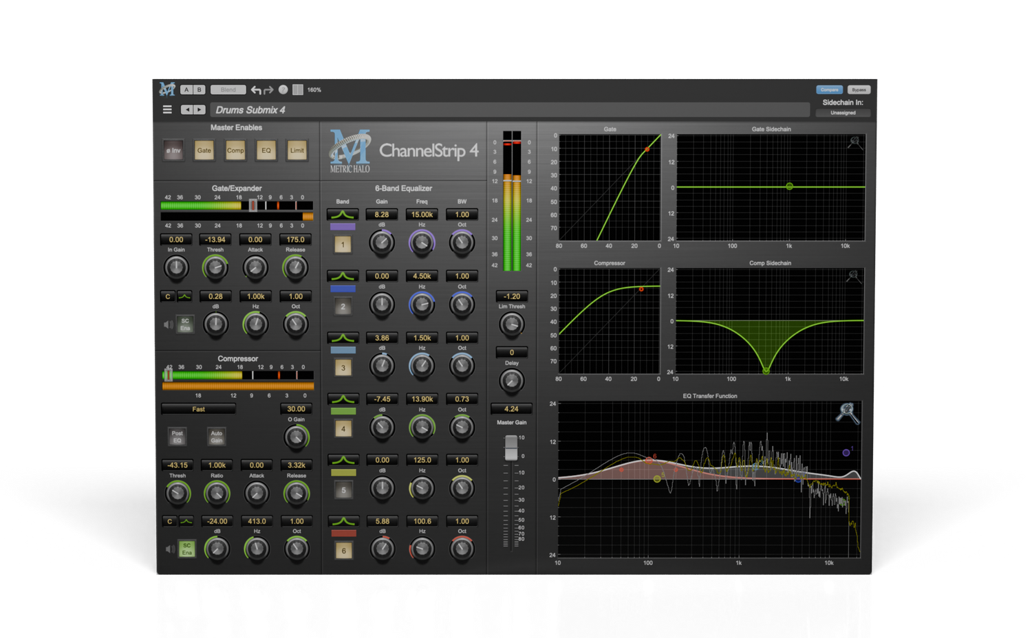Viewport: 1032px width, 638px height.
Task: Select the B preset slot
Action: (200, 90)
